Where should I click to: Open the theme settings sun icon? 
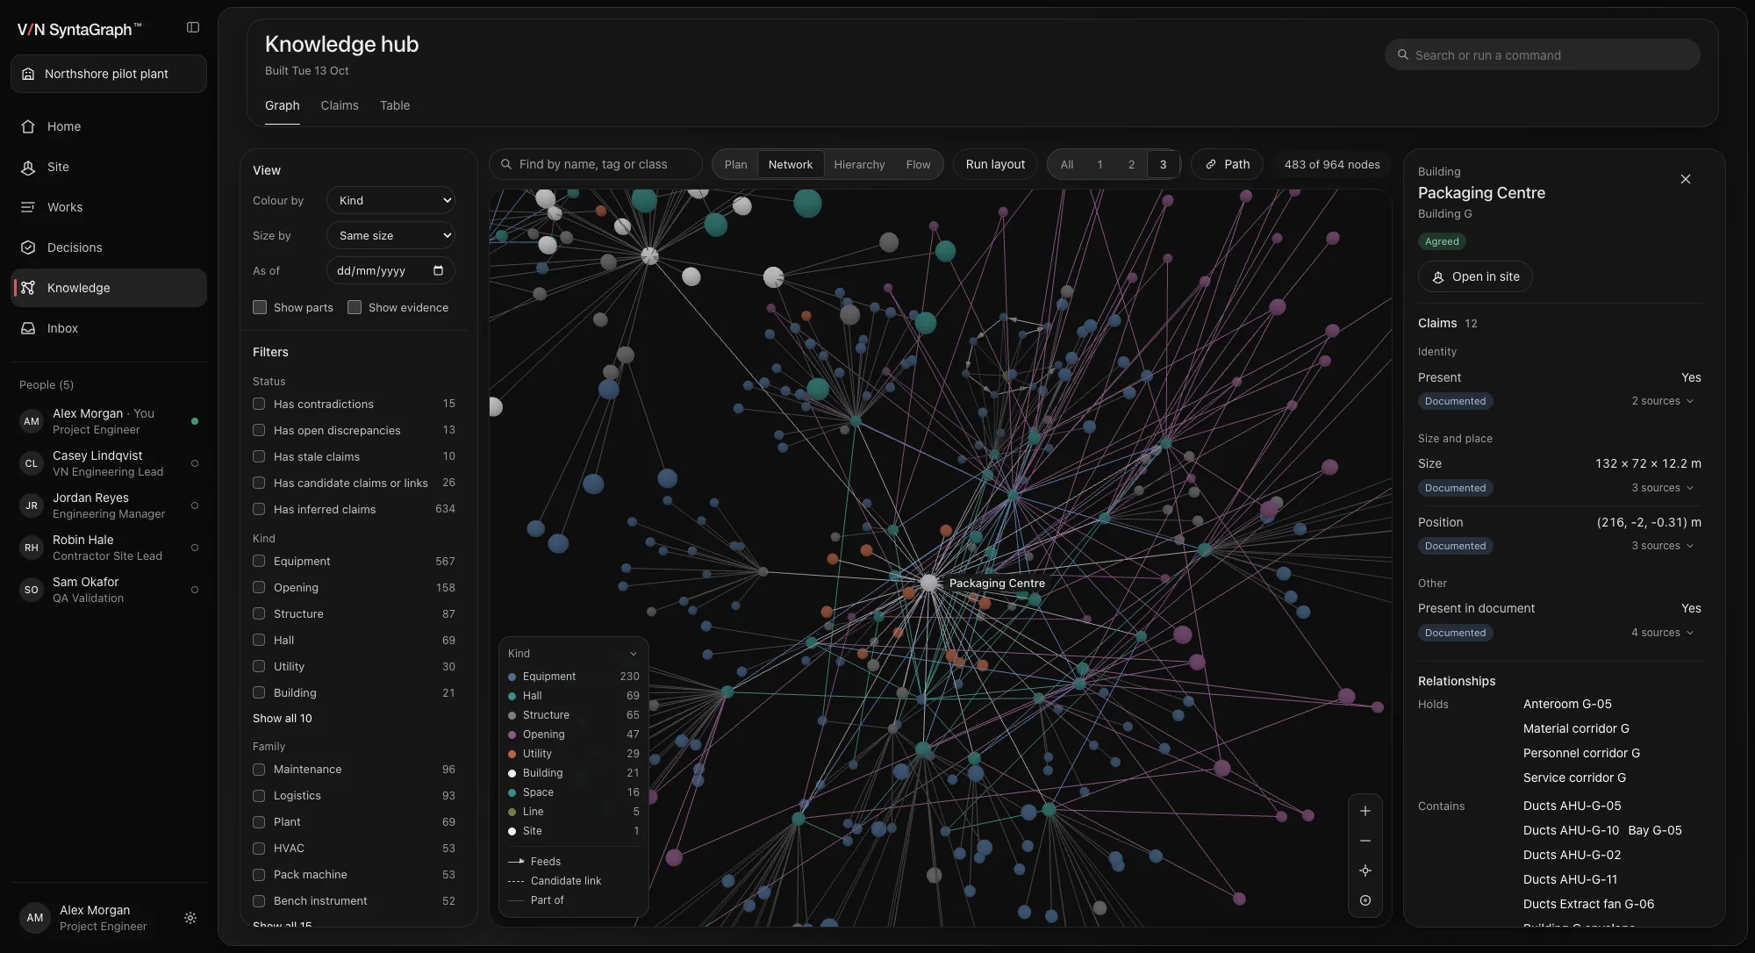(190, 918)
